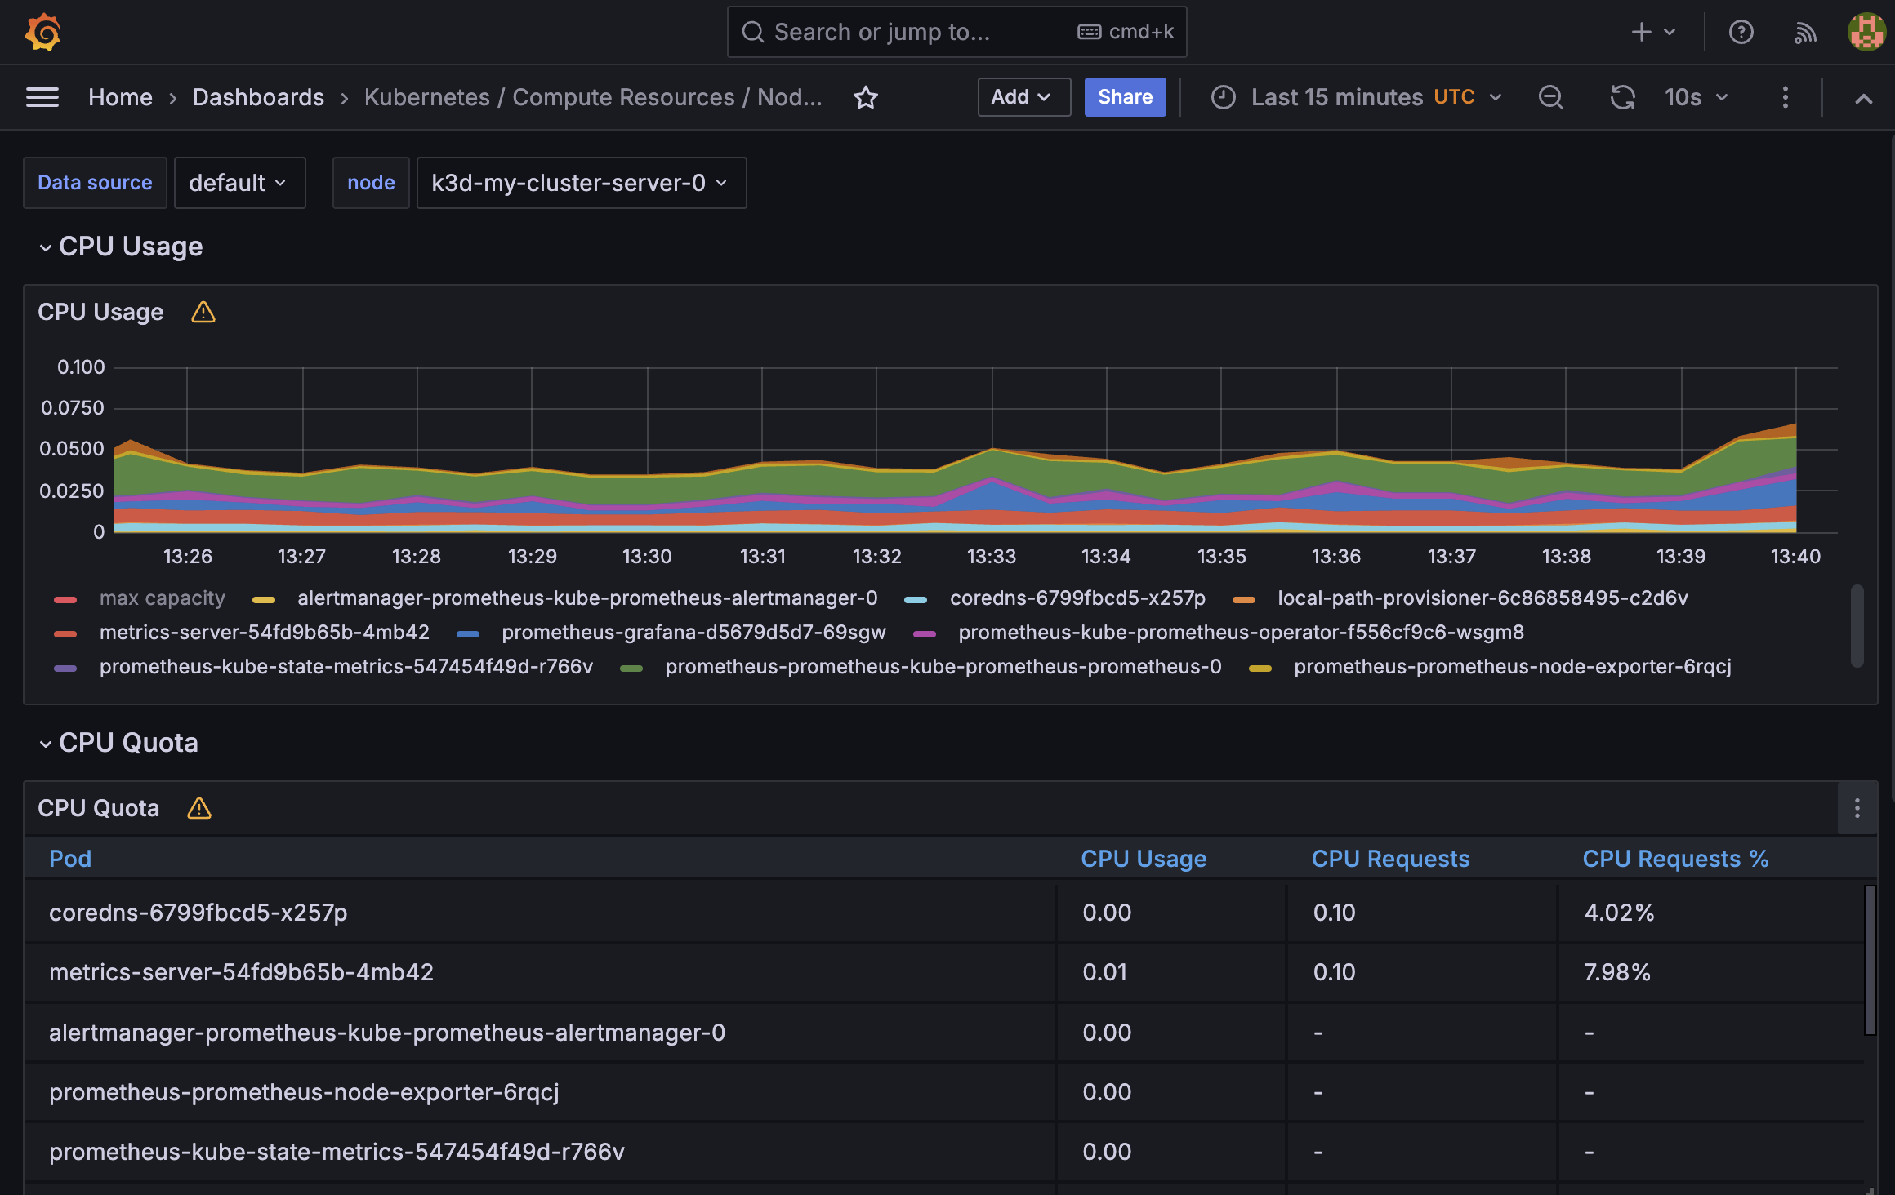1895x1195 pixels.
Task: Click the CPU Quota panel warning icon
Action: click(199, 808)
